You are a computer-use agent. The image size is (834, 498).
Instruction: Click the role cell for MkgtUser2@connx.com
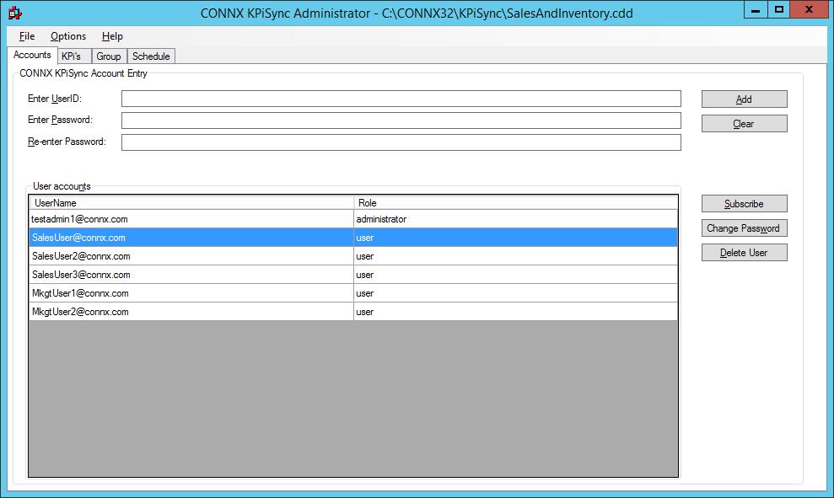515,312
